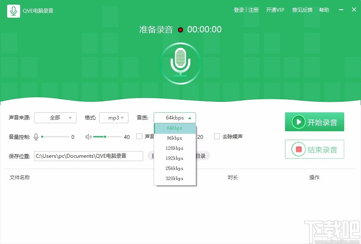This screenshot has height=244, width=361.
Task: Collapse the 音质 quality dropdown arrow
Action: point(190,118)
